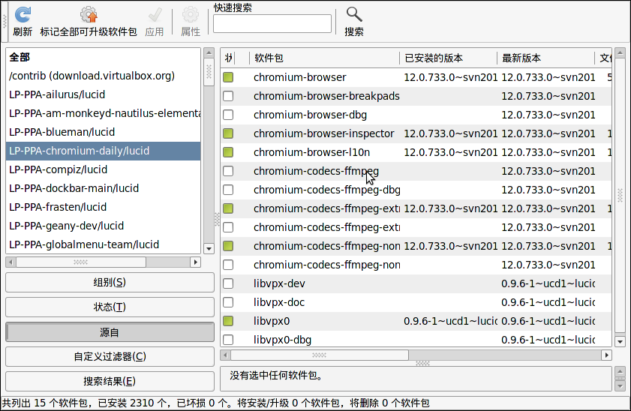Toggle status box for chromium-browser
The image size is (631, 411).
(x=228, y=77)
